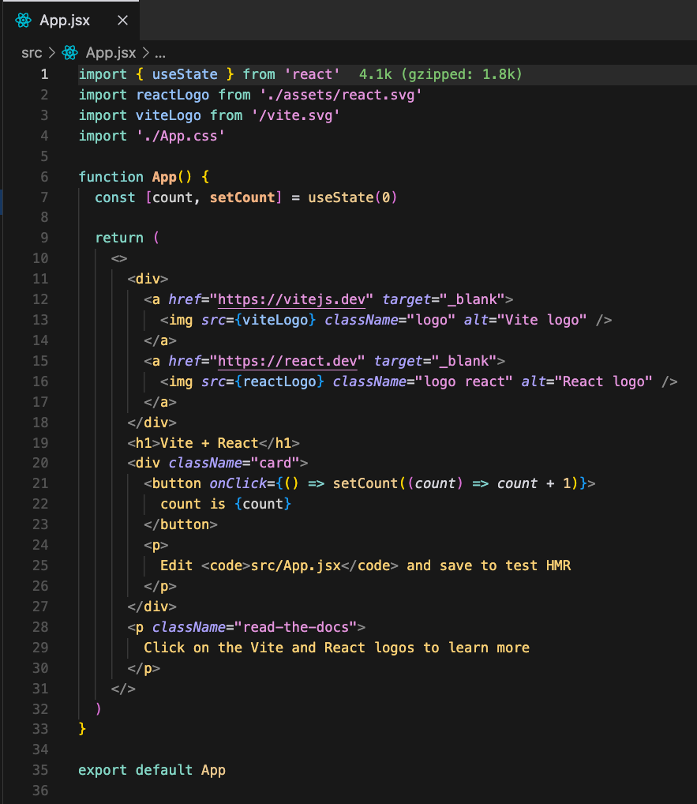The width and height of the screenshot is (697, 804).
Task: Click line number 21 in the gutter
Action: [x=40, y=483]
